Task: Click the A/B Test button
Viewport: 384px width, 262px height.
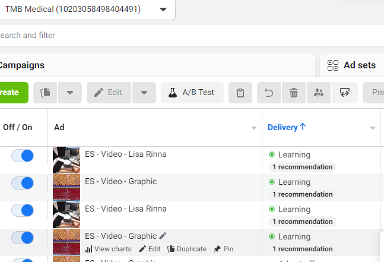Action: pyautogui.click(x=192, y=93)
